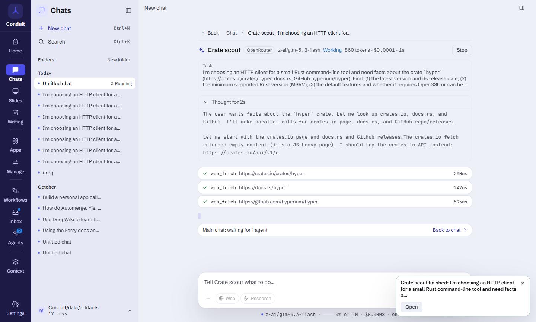The height and width of the screenshot is (322, 536).
Task: Click the Conduit logo
Action: pyautogui.click(x=15, y=11)
